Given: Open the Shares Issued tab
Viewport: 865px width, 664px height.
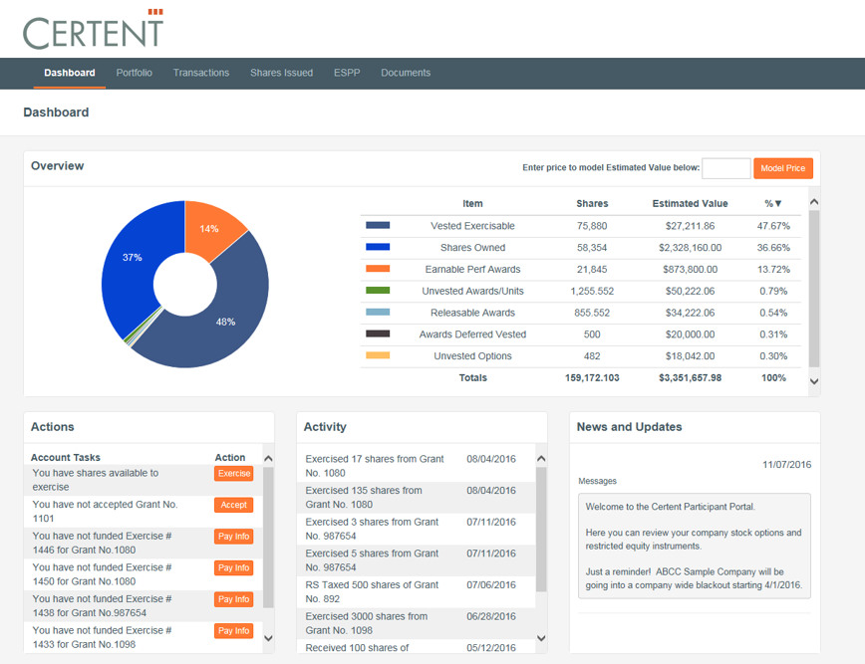Looking at the screenshot, I should [281, 73].
